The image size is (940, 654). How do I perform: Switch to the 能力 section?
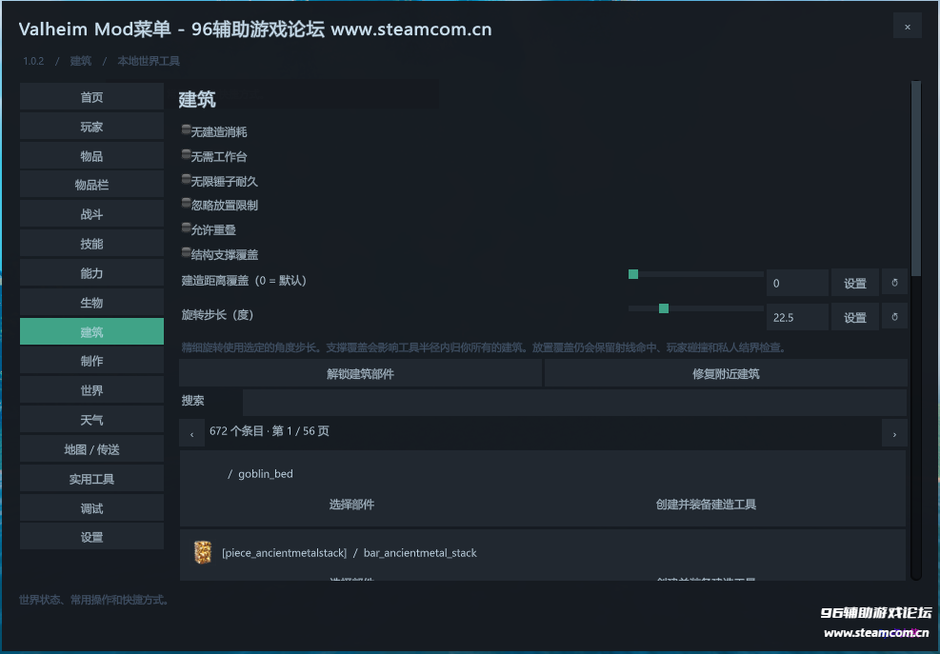click(91, 273)
